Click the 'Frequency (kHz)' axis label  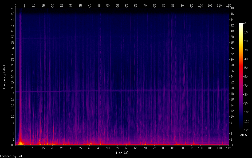(x=4, y=77)
